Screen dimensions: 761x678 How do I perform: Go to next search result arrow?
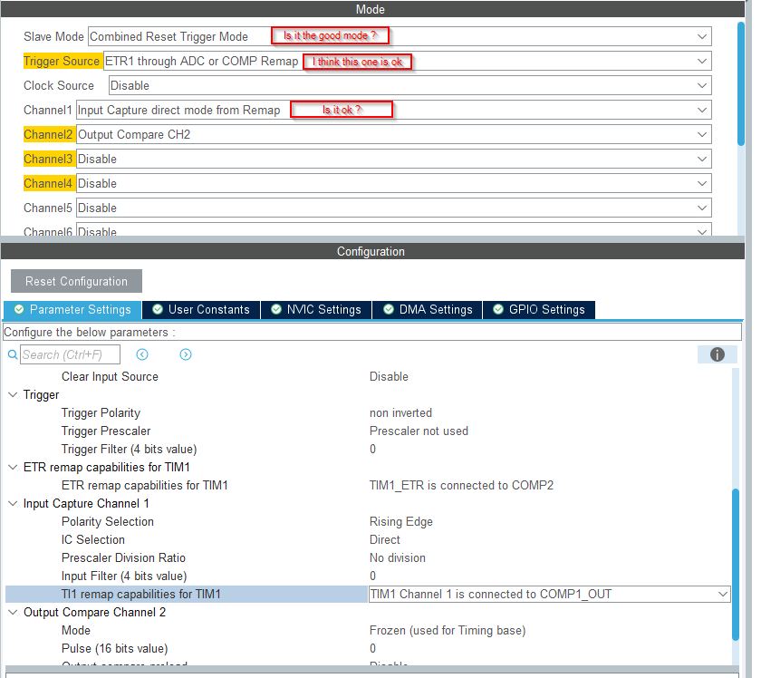186,354
